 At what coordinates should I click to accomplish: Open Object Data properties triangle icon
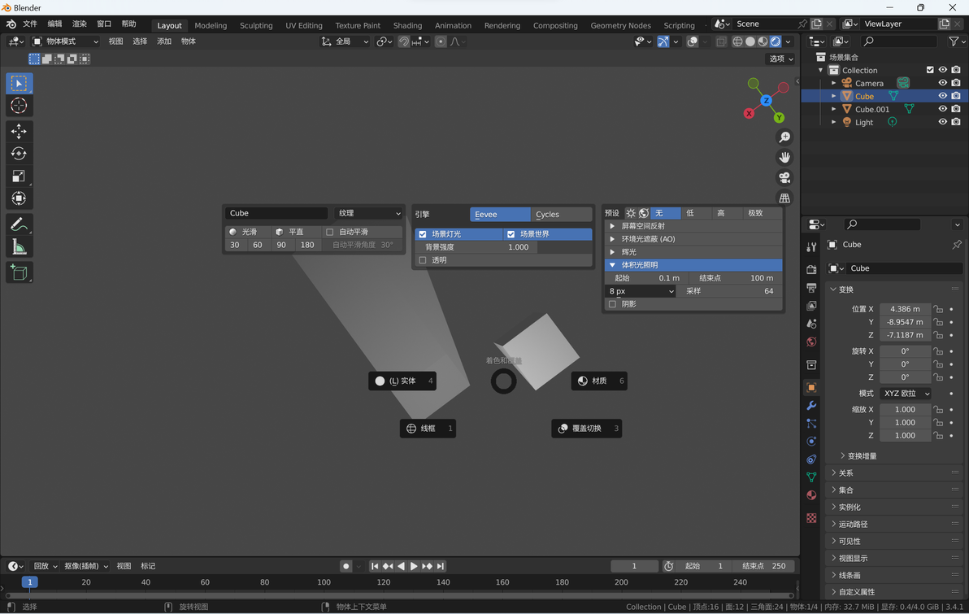click(811, 477)
